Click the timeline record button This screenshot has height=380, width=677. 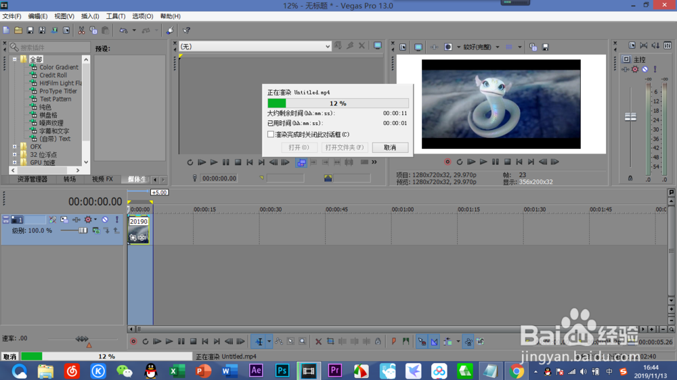coord(133,341)
